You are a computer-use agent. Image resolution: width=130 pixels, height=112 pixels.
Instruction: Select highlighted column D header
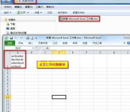59,52
